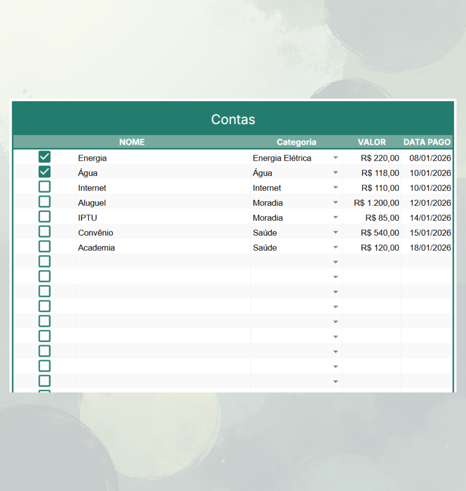Select the NOME column header
The width and height of the screenshot is (466, 491).
tap(132, 142)
